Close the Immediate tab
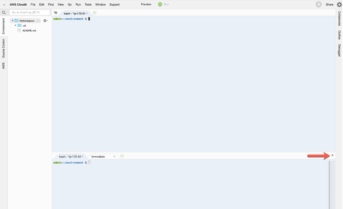 pyautogui.click(x=114, y=156)
